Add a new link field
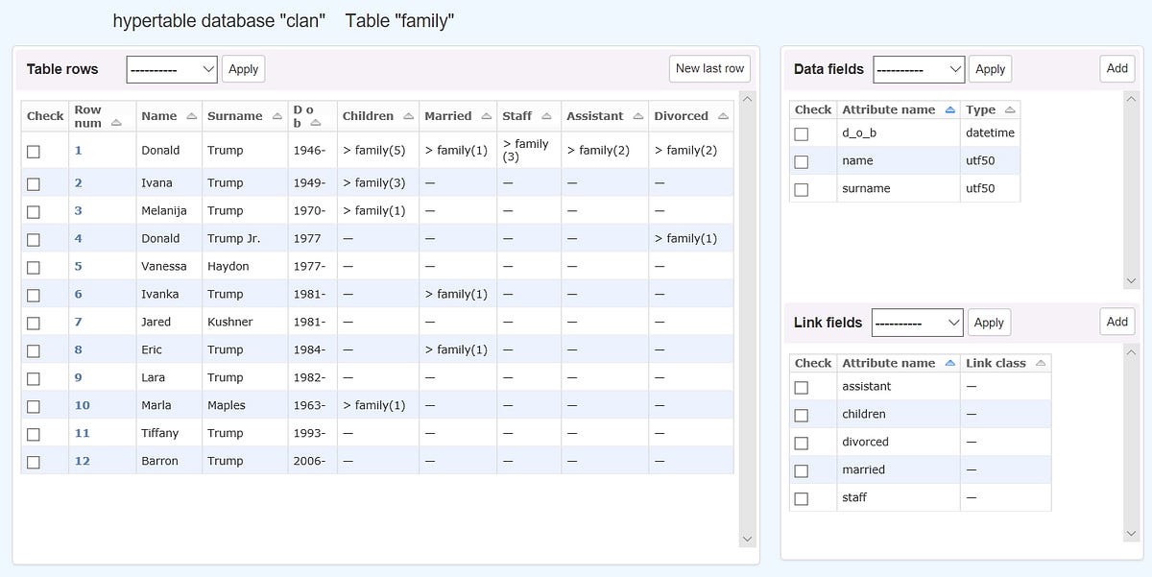This screenshot has width=1152, height=577. pyautogui.click(x=1117, y=322)
